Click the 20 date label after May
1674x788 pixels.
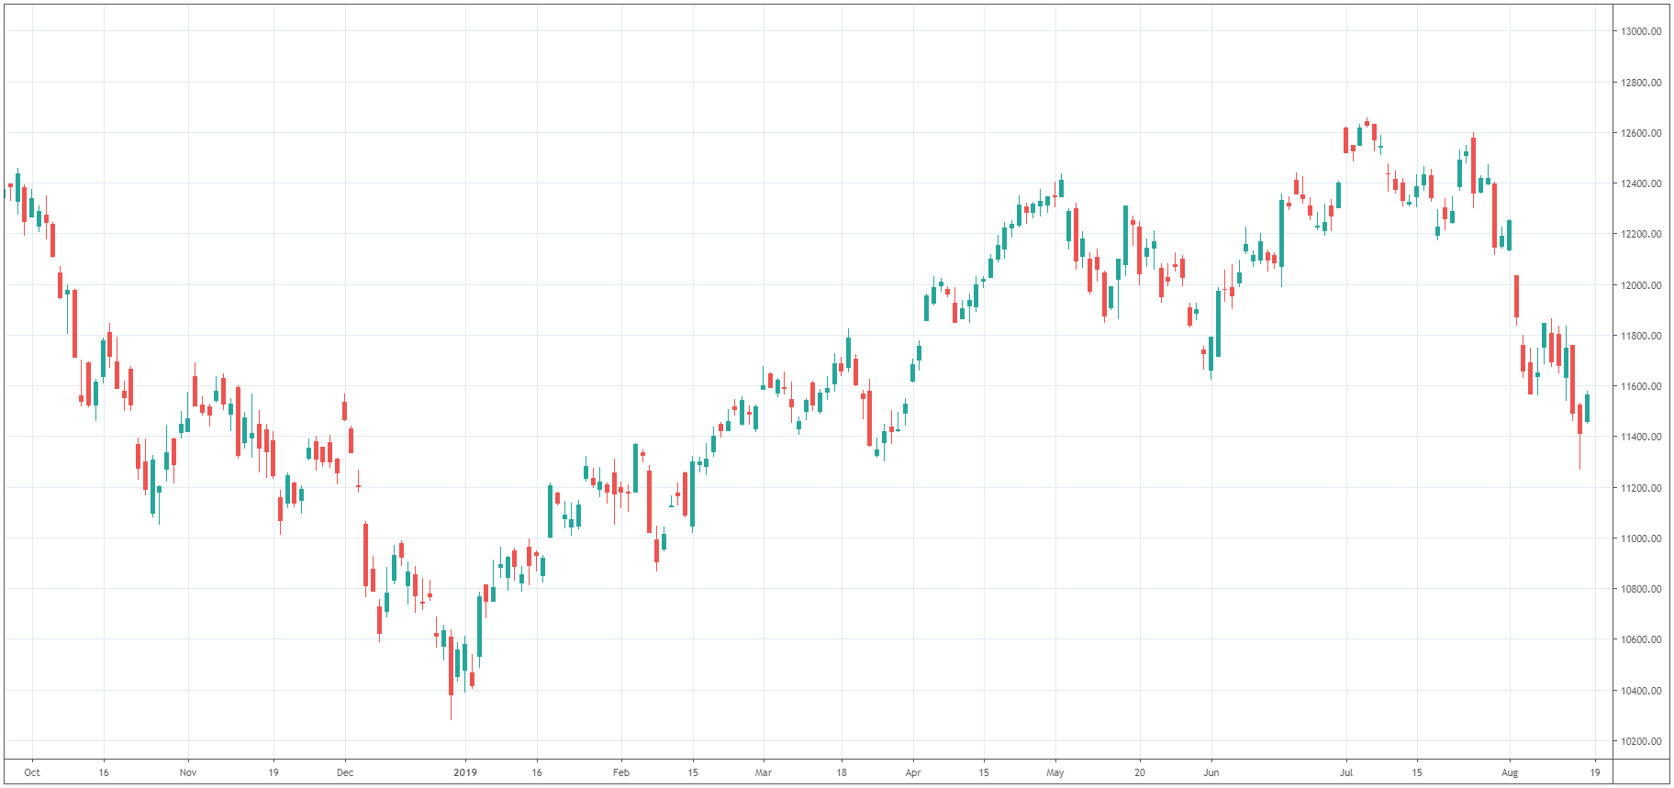coord(1140,772)
